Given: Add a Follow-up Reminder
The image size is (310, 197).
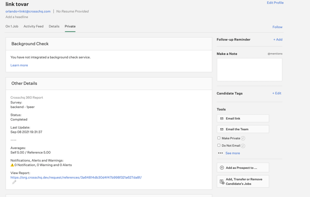Looking at the screenshot, I should coord(278,39).
